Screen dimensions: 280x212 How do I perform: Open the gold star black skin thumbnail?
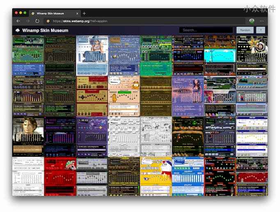(x=252, y=55)
